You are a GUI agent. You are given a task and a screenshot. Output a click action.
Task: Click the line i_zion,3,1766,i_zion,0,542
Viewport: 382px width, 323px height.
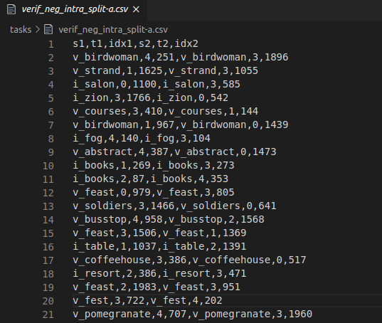(x=151, y=98)
